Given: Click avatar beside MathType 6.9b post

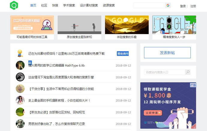Looking at the screenshot, I should 20,65.
